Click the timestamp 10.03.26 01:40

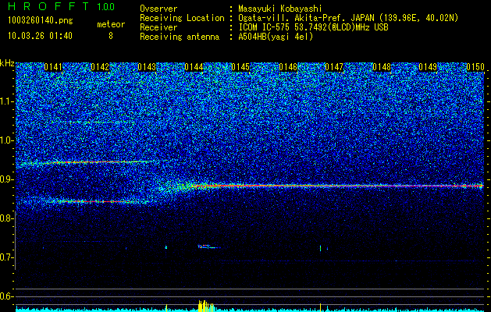[x=40, y=36]
